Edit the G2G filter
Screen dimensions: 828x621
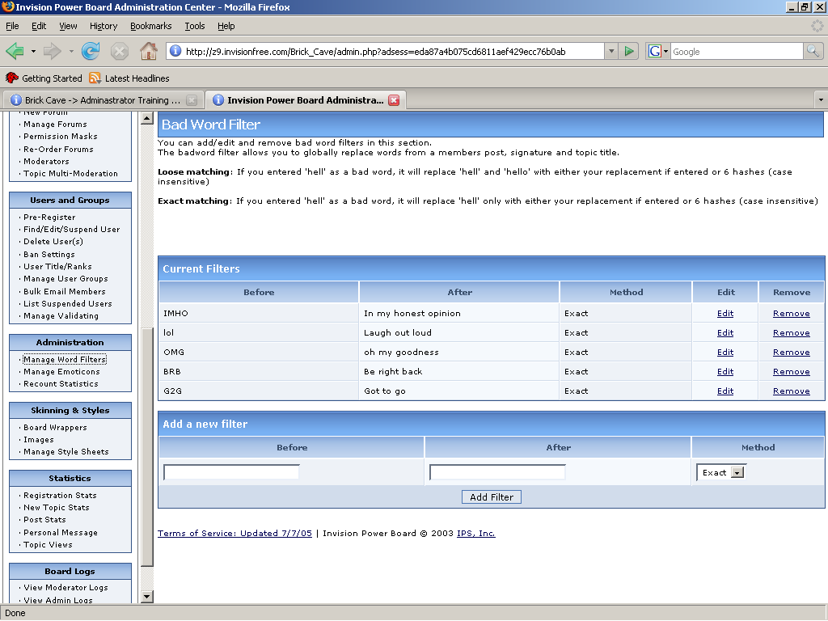pos(725,391)
